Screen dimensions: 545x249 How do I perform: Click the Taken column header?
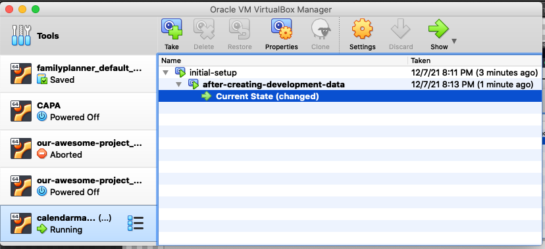pyautogui.click(x=475, y=60)
